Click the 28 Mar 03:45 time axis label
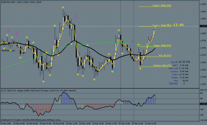The image size is (207, 125). (19, 124)
